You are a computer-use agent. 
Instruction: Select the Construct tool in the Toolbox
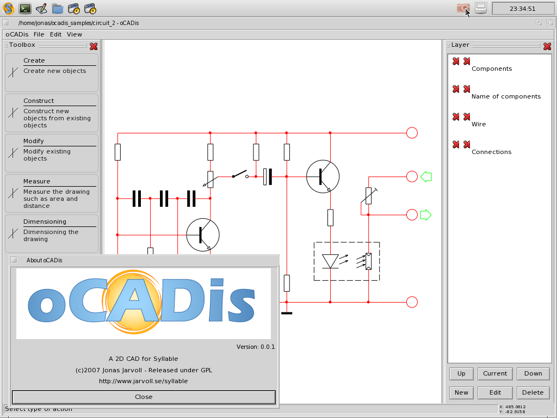click(52, 113)
